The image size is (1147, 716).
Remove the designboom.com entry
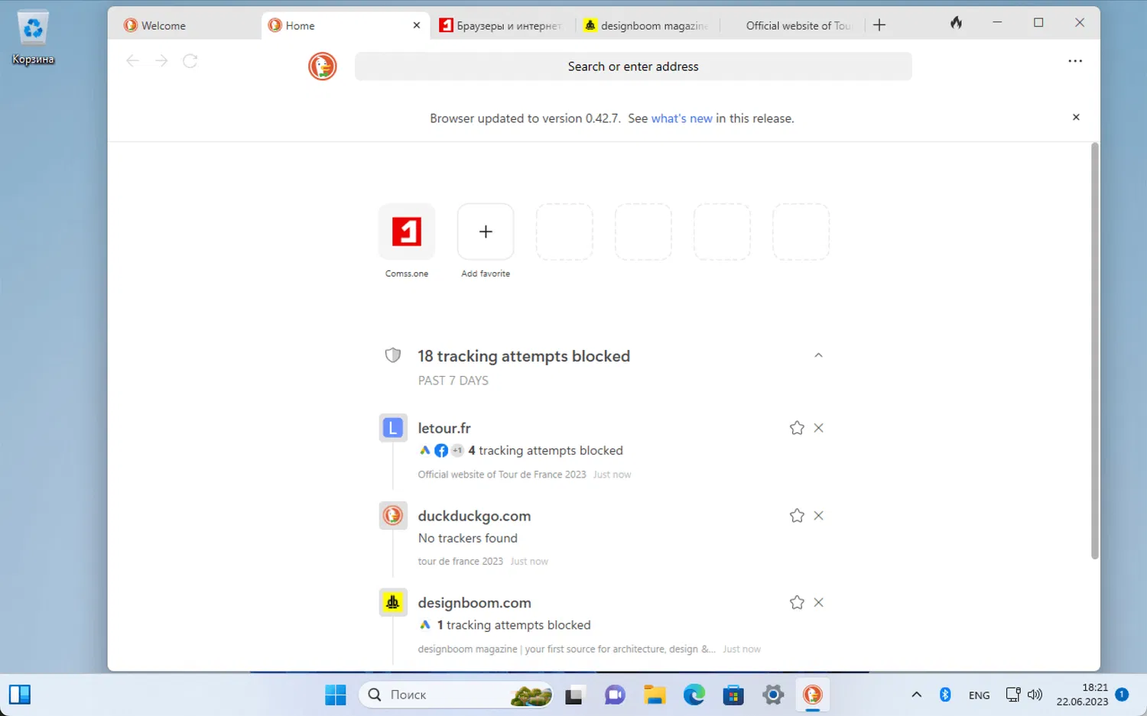coord(818,603)
